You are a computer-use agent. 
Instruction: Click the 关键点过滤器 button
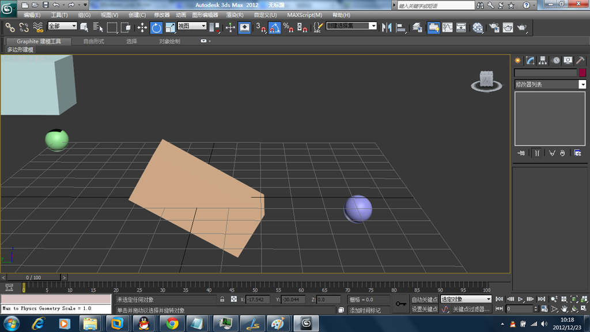471,310
